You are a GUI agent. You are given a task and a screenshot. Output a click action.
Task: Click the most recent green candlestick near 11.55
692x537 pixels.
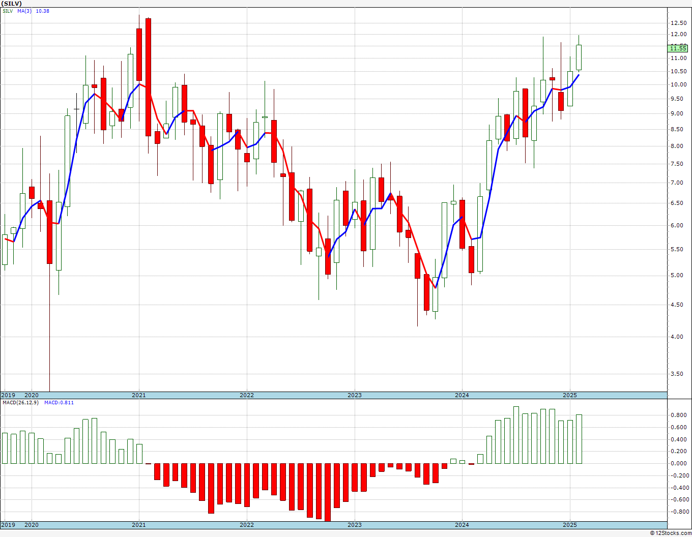click(579, 57)
